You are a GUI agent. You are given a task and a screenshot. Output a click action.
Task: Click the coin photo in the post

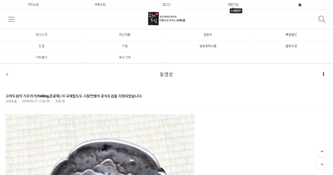click(100, 144)
